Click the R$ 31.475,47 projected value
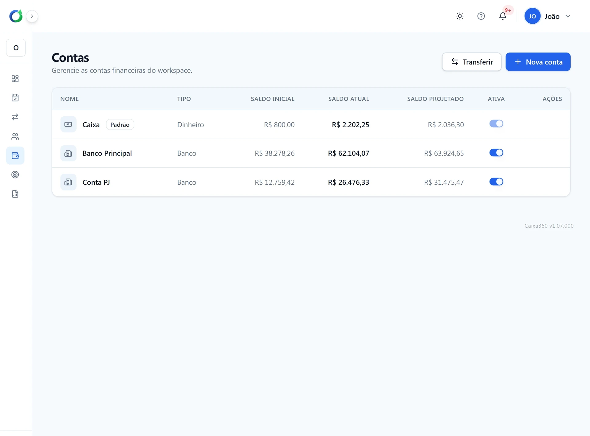This screenshot has height=436, width=590. point(444,182)
